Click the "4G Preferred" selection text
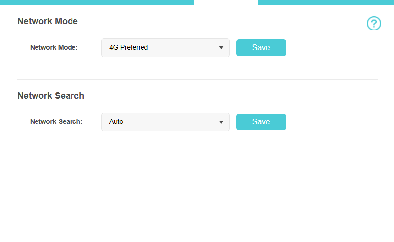Screen dimensions: 394x242 [129, 48]
